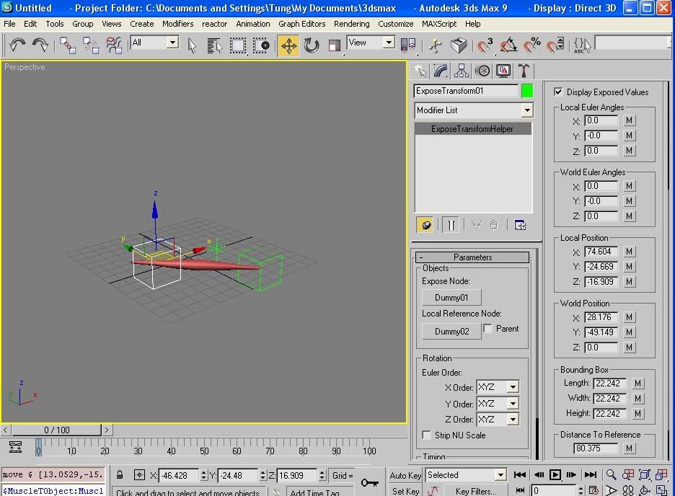The width and height of the screenshot is (675, 496).
Task: Open the All selection filter dropdown
Action: 172,42
